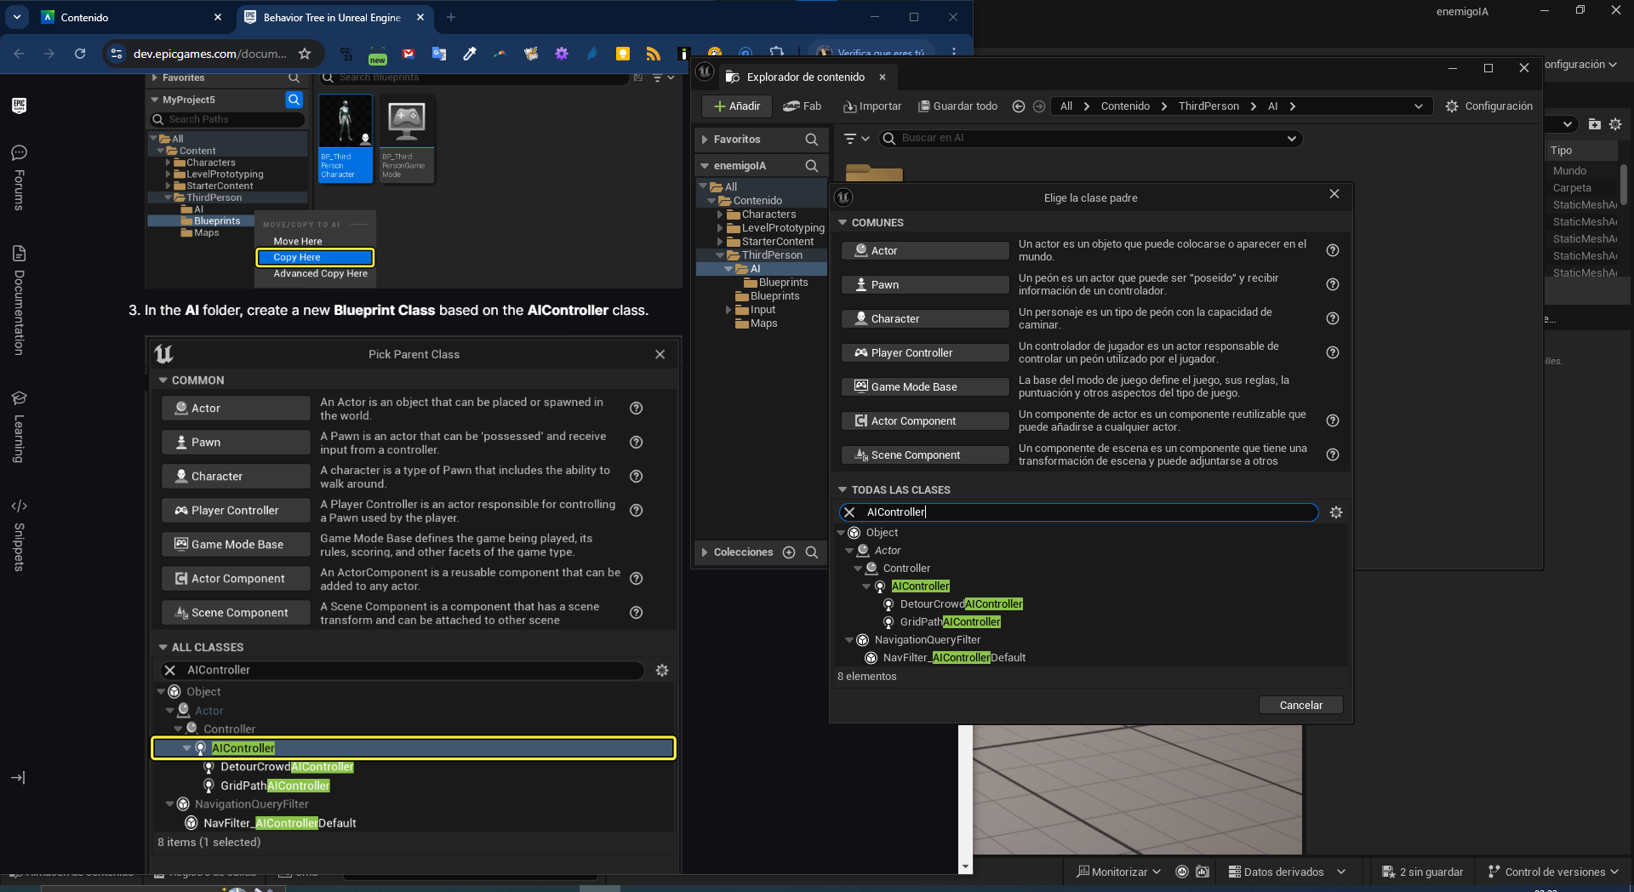Expand the Favoritos panel

click(705, 140)
